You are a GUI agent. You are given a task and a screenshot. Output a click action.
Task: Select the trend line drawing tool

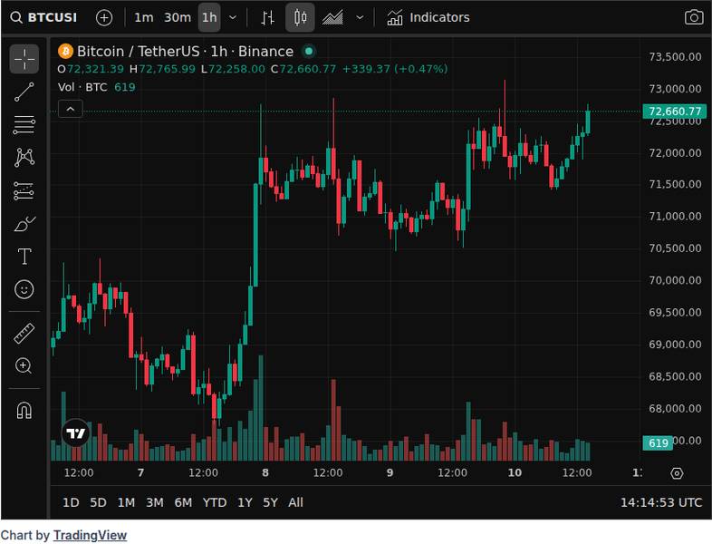[24, 92]
